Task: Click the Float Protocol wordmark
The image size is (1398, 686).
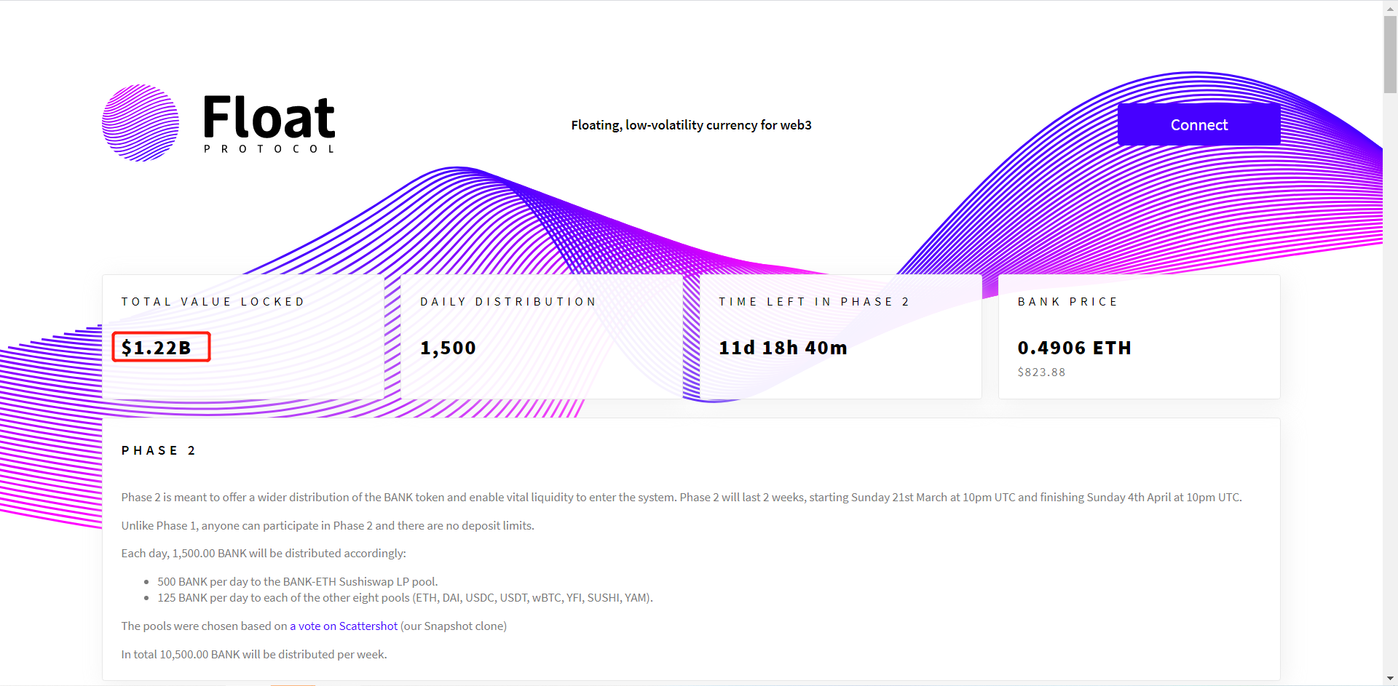Action: tap(269, 123)
